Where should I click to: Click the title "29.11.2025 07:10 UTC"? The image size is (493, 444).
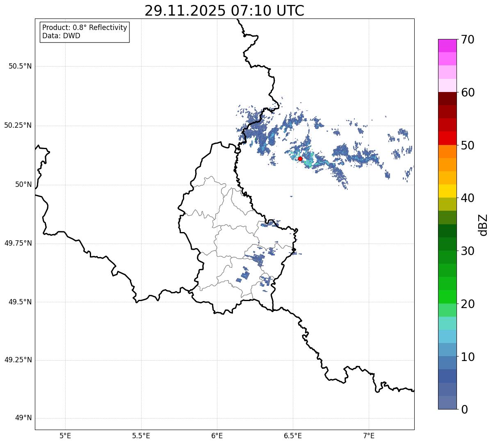pyautogui.click(x=224, y=11)
